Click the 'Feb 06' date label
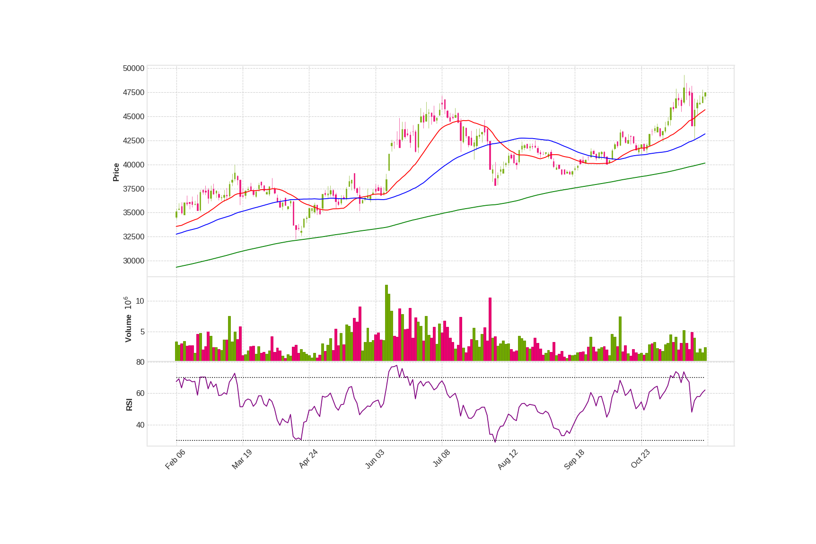The height and width of the screenshot is (544, 816). coord(175,459)
